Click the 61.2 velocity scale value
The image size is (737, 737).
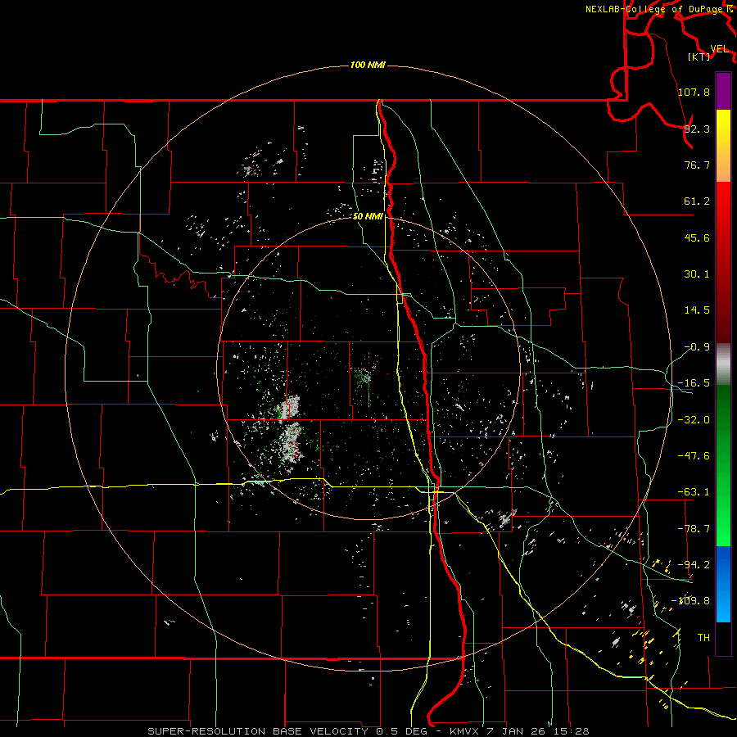[x=697, y=201]
